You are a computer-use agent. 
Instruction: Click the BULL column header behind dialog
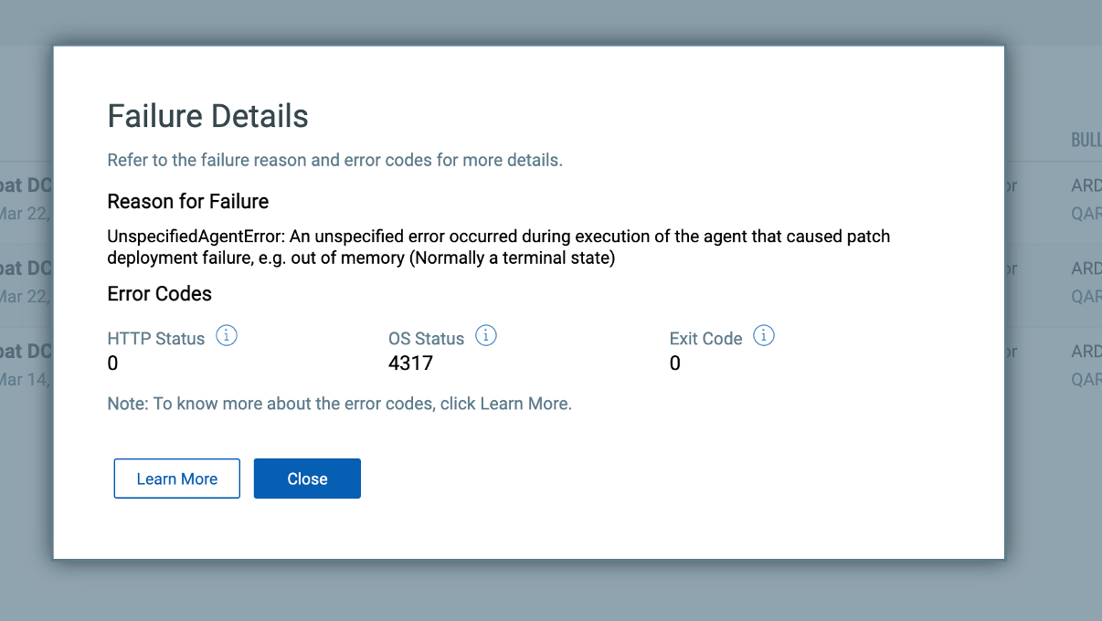[1086, 139]
